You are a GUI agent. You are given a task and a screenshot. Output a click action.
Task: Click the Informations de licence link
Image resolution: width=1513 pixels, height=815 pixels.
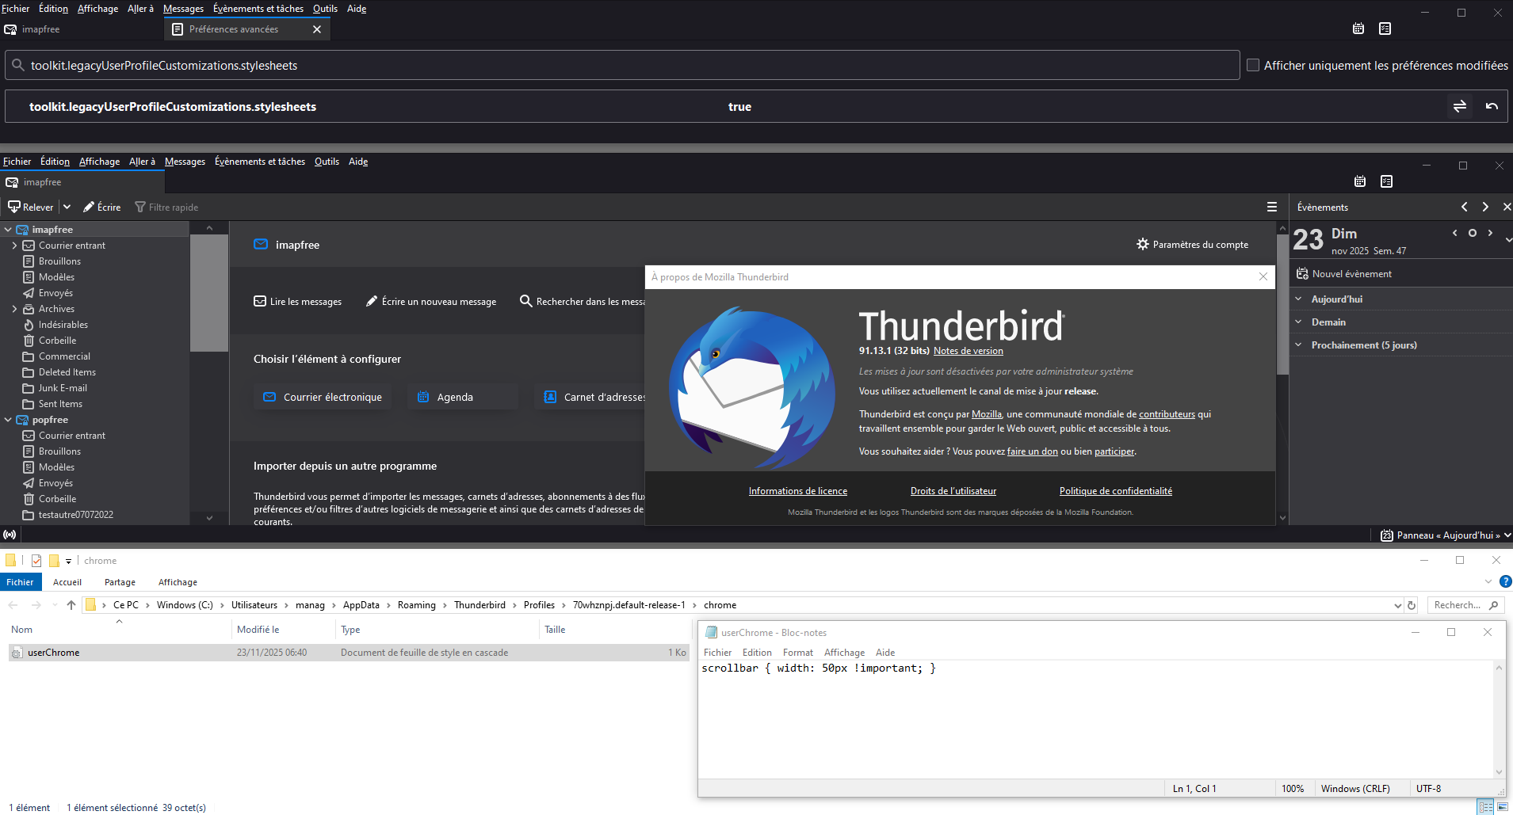(x=797, y=491)
